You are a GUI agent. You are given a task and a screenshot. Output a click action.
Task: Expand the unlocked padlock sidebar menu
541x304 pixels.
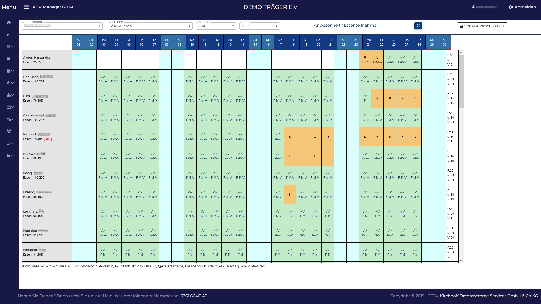click(10, 156)
